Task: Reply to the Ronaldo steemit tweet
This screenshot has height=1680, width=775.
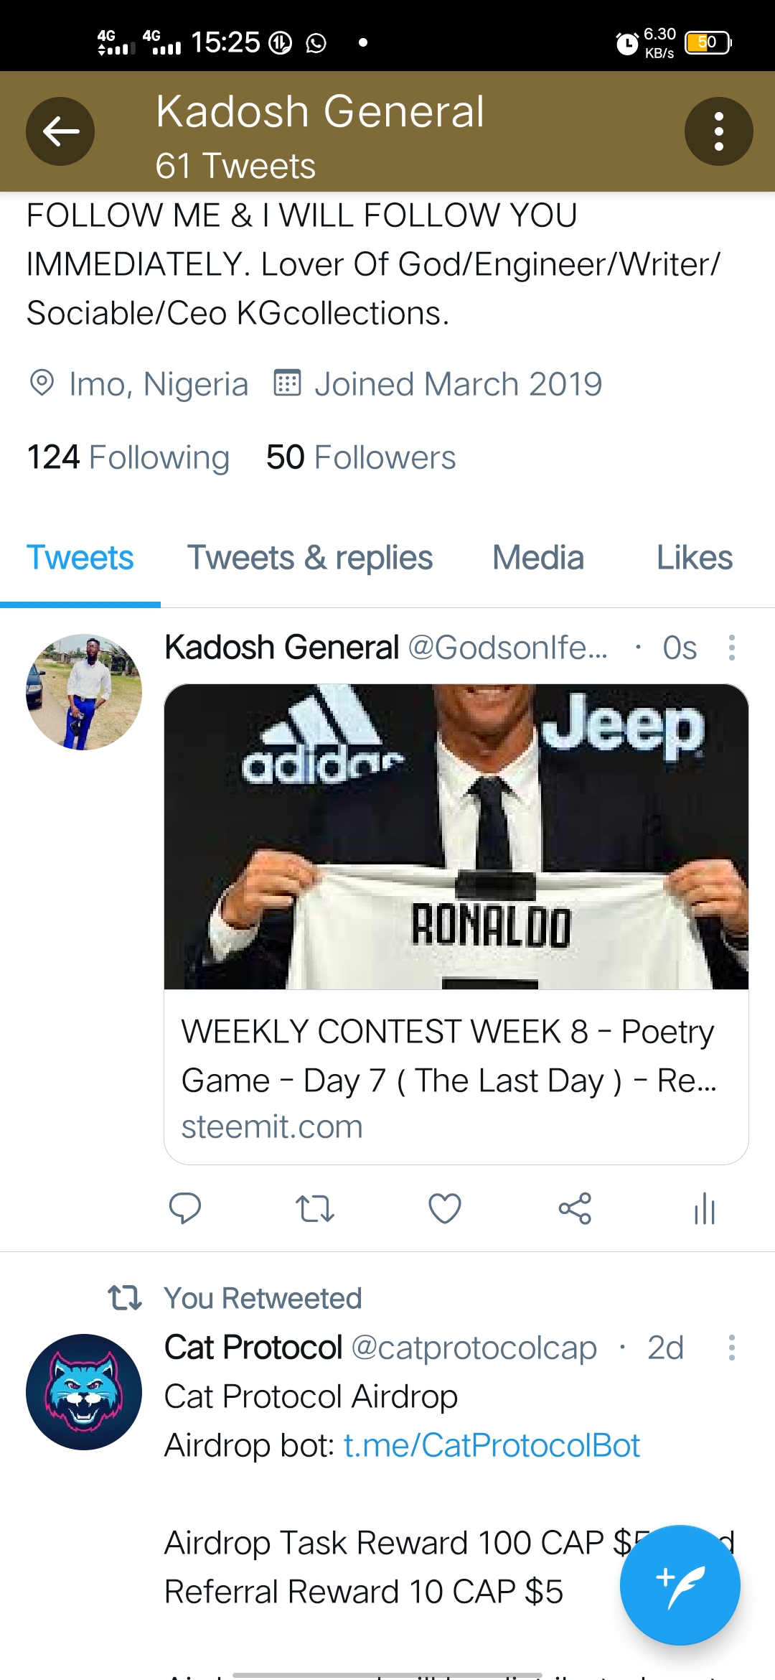Action: (184, 1208)
